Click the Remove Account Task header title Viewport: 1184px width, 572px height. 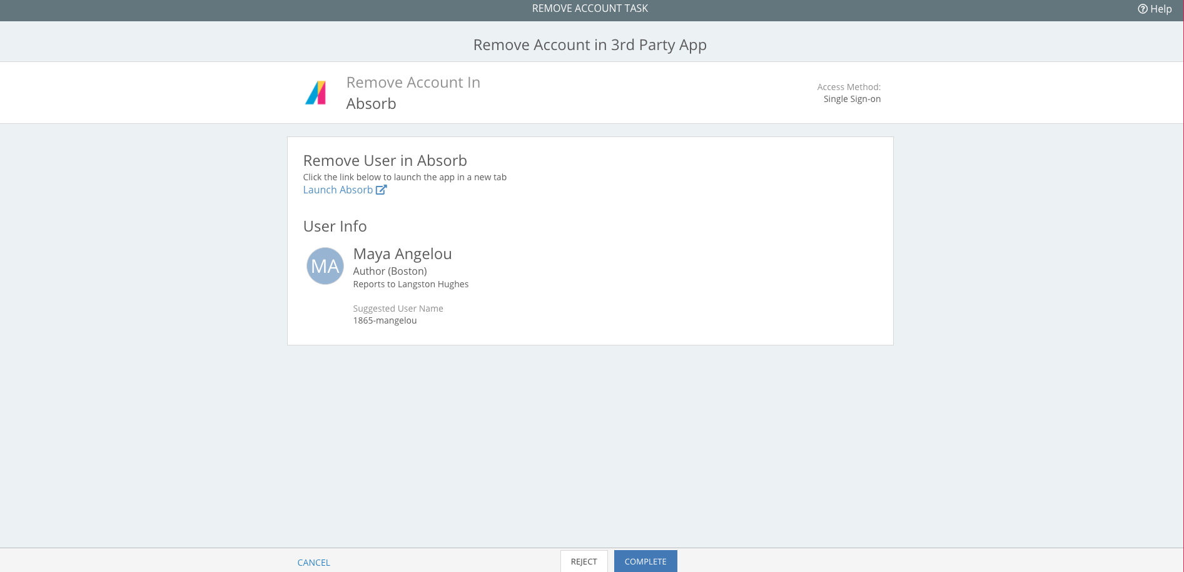coord(590,8)
